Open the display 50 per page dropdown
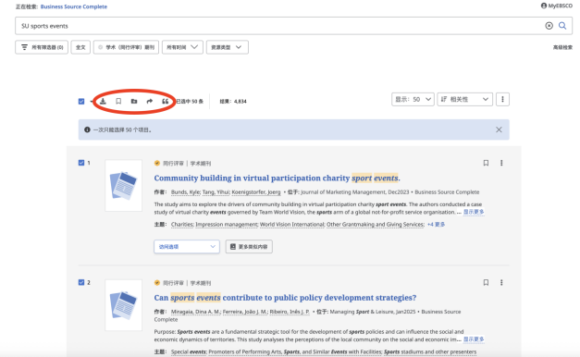The image size is (580, 357). (x=413, y=99)
